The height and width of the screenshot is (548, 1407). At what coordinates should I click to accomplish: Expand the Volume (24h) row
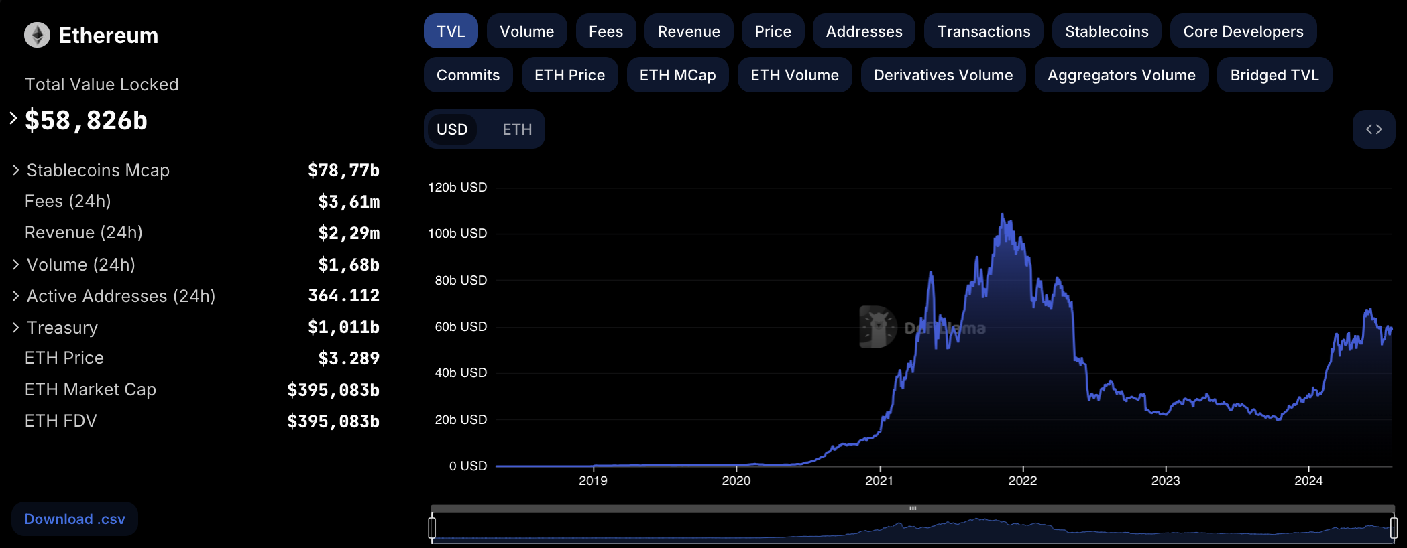click(16, 265)
